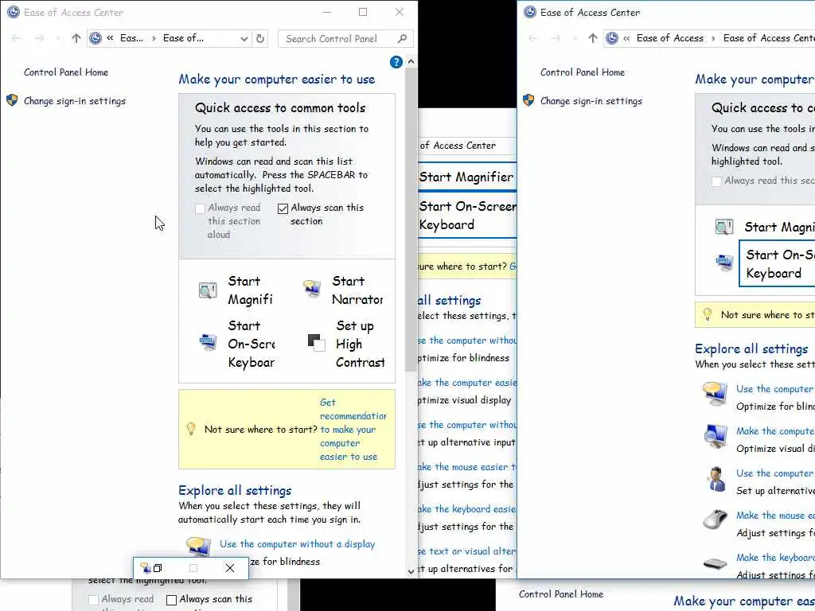The image size is (815, 611).
Task: Close the small floating toolbar
Action: [230, 568]
